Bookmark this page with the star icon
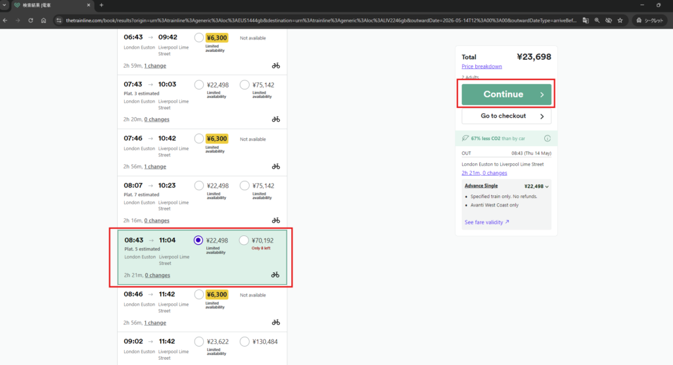The height and width of the screenshot is (365, 673). click(x=620, y=20)
